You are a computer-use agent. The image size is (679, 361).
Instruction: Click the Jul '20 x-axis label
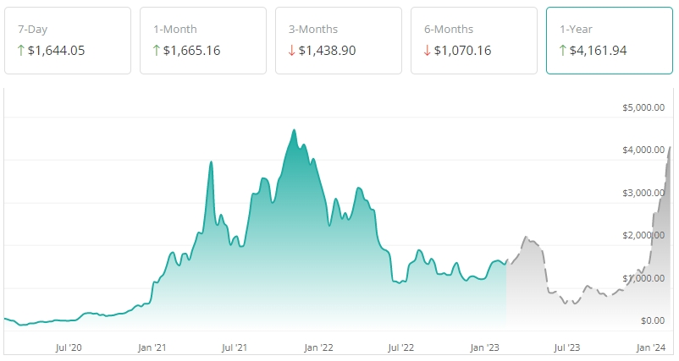tap(68, 347)
